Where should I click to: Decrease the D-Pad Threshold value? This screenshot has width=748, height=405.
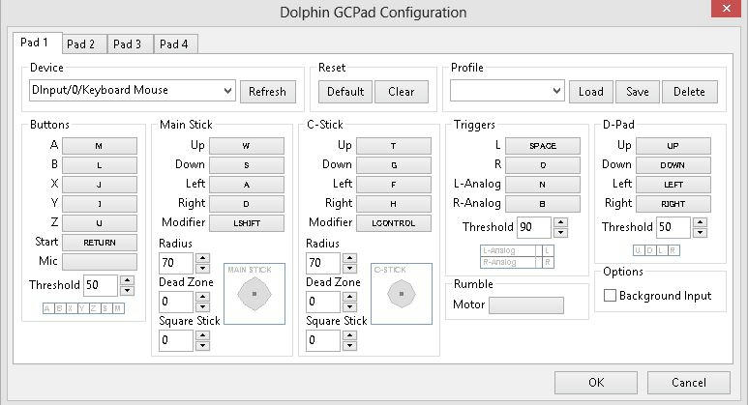(700, 233)
